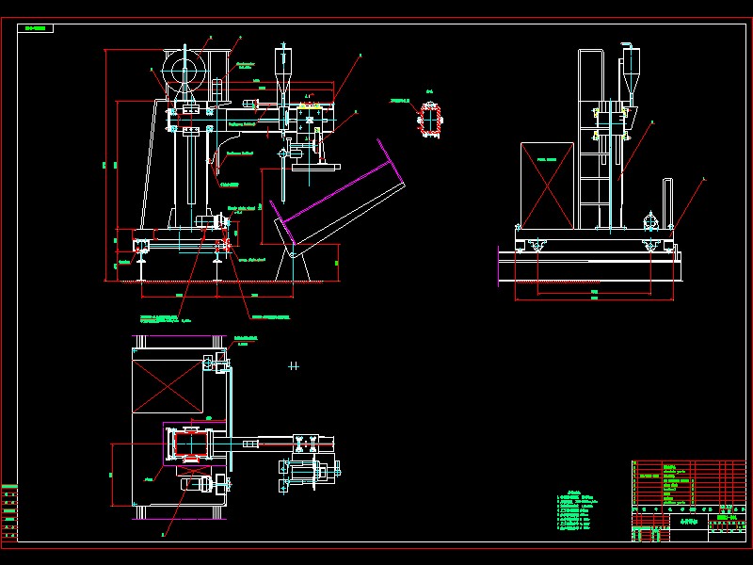This screenshot has width=753, height=565.
Task: Click the small label box at the sheet's top-left corner
Action: pyautogui.click(x=36, y=28)
